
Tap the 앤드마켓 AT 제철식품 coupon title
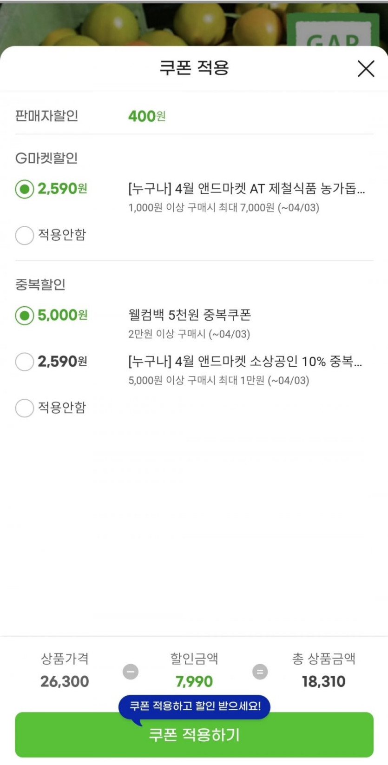tap(246, 189)
